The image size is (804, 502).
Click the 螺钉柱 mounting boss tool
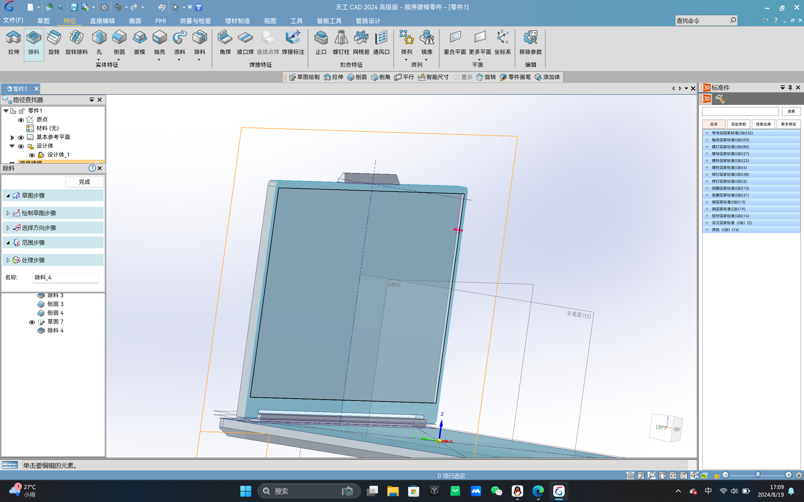[341, 42]
